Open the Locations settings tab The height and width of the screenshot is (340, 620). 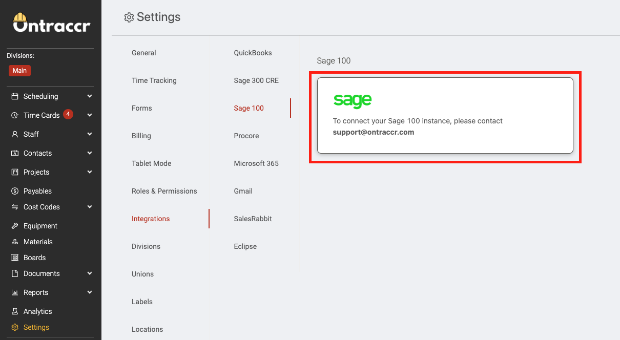tap(148, 329)
